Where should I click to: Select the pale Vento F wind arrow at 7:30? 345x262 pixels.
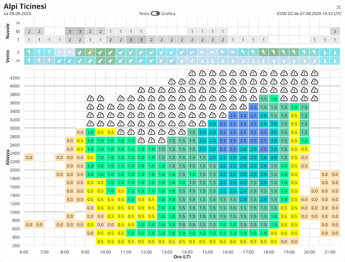tap(60, 52)
